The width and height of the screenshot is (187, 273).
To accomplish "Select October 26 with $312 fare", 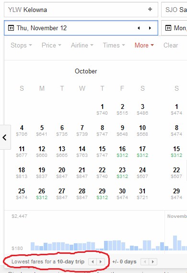I will pyautogui.click(x=42, y=194).
